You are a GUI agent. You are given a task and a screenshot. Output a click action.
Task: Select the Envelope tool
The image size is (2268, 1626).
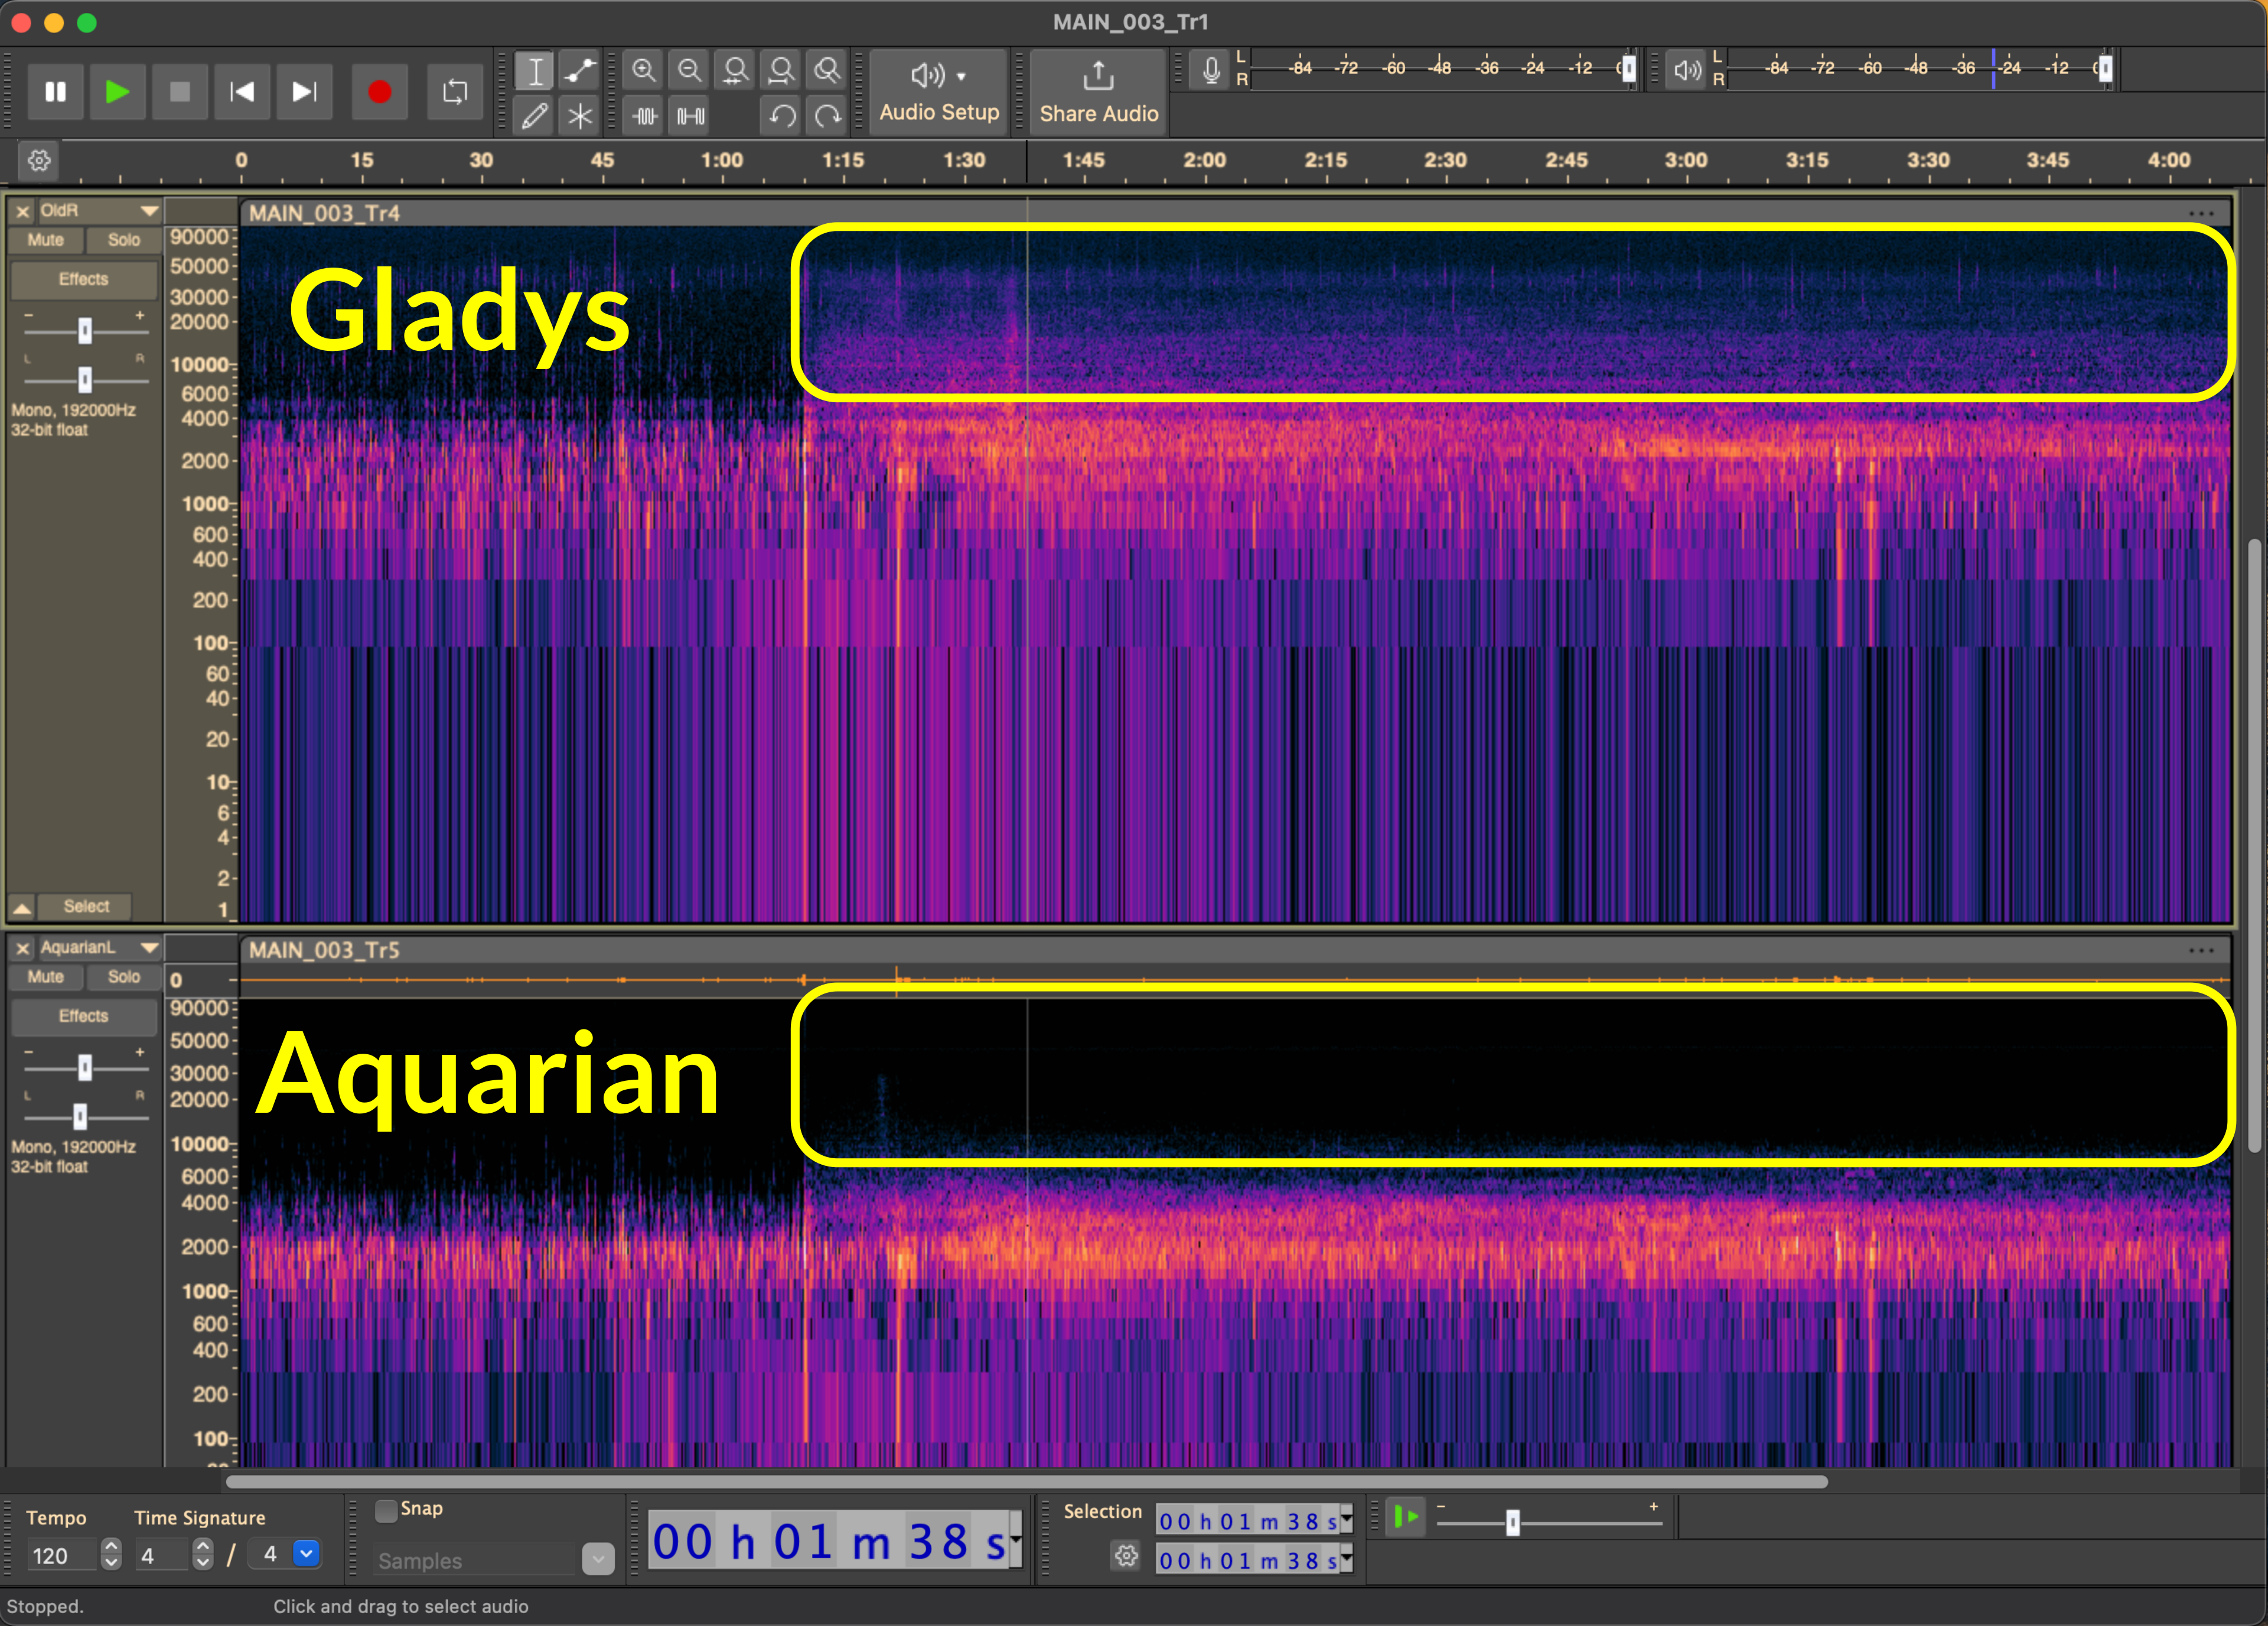(579, 71)
